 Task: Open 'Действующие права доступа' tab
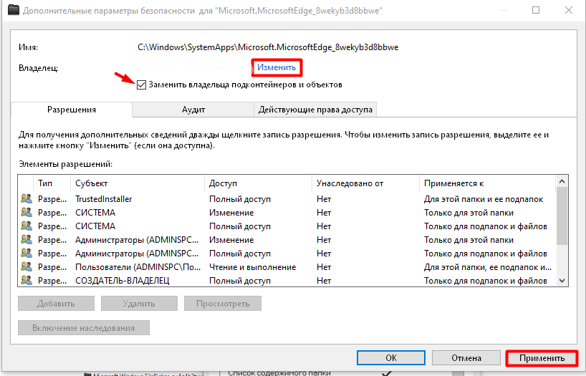315,110
